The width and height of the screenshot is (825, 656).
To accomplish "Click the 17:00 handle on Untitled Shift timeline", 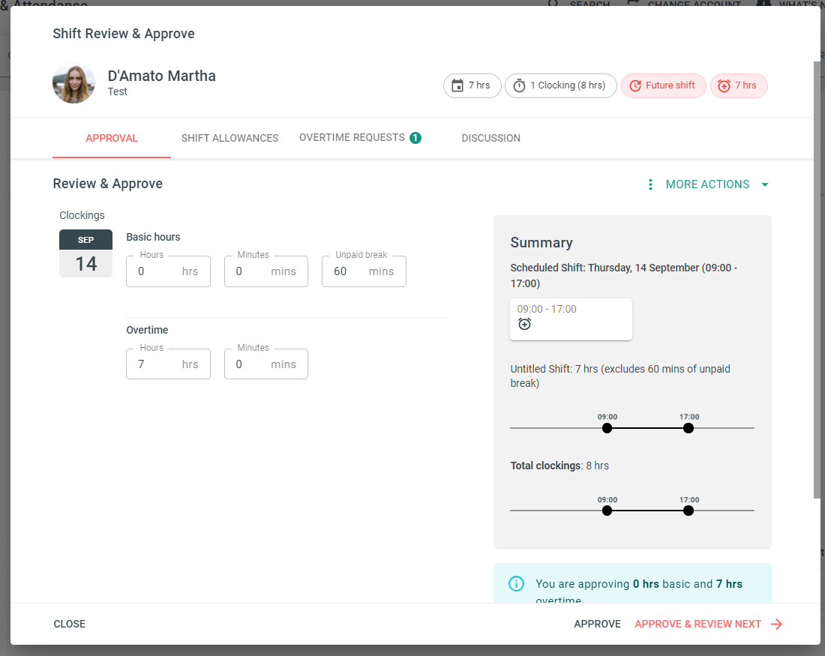I will (x=688, y=428).
